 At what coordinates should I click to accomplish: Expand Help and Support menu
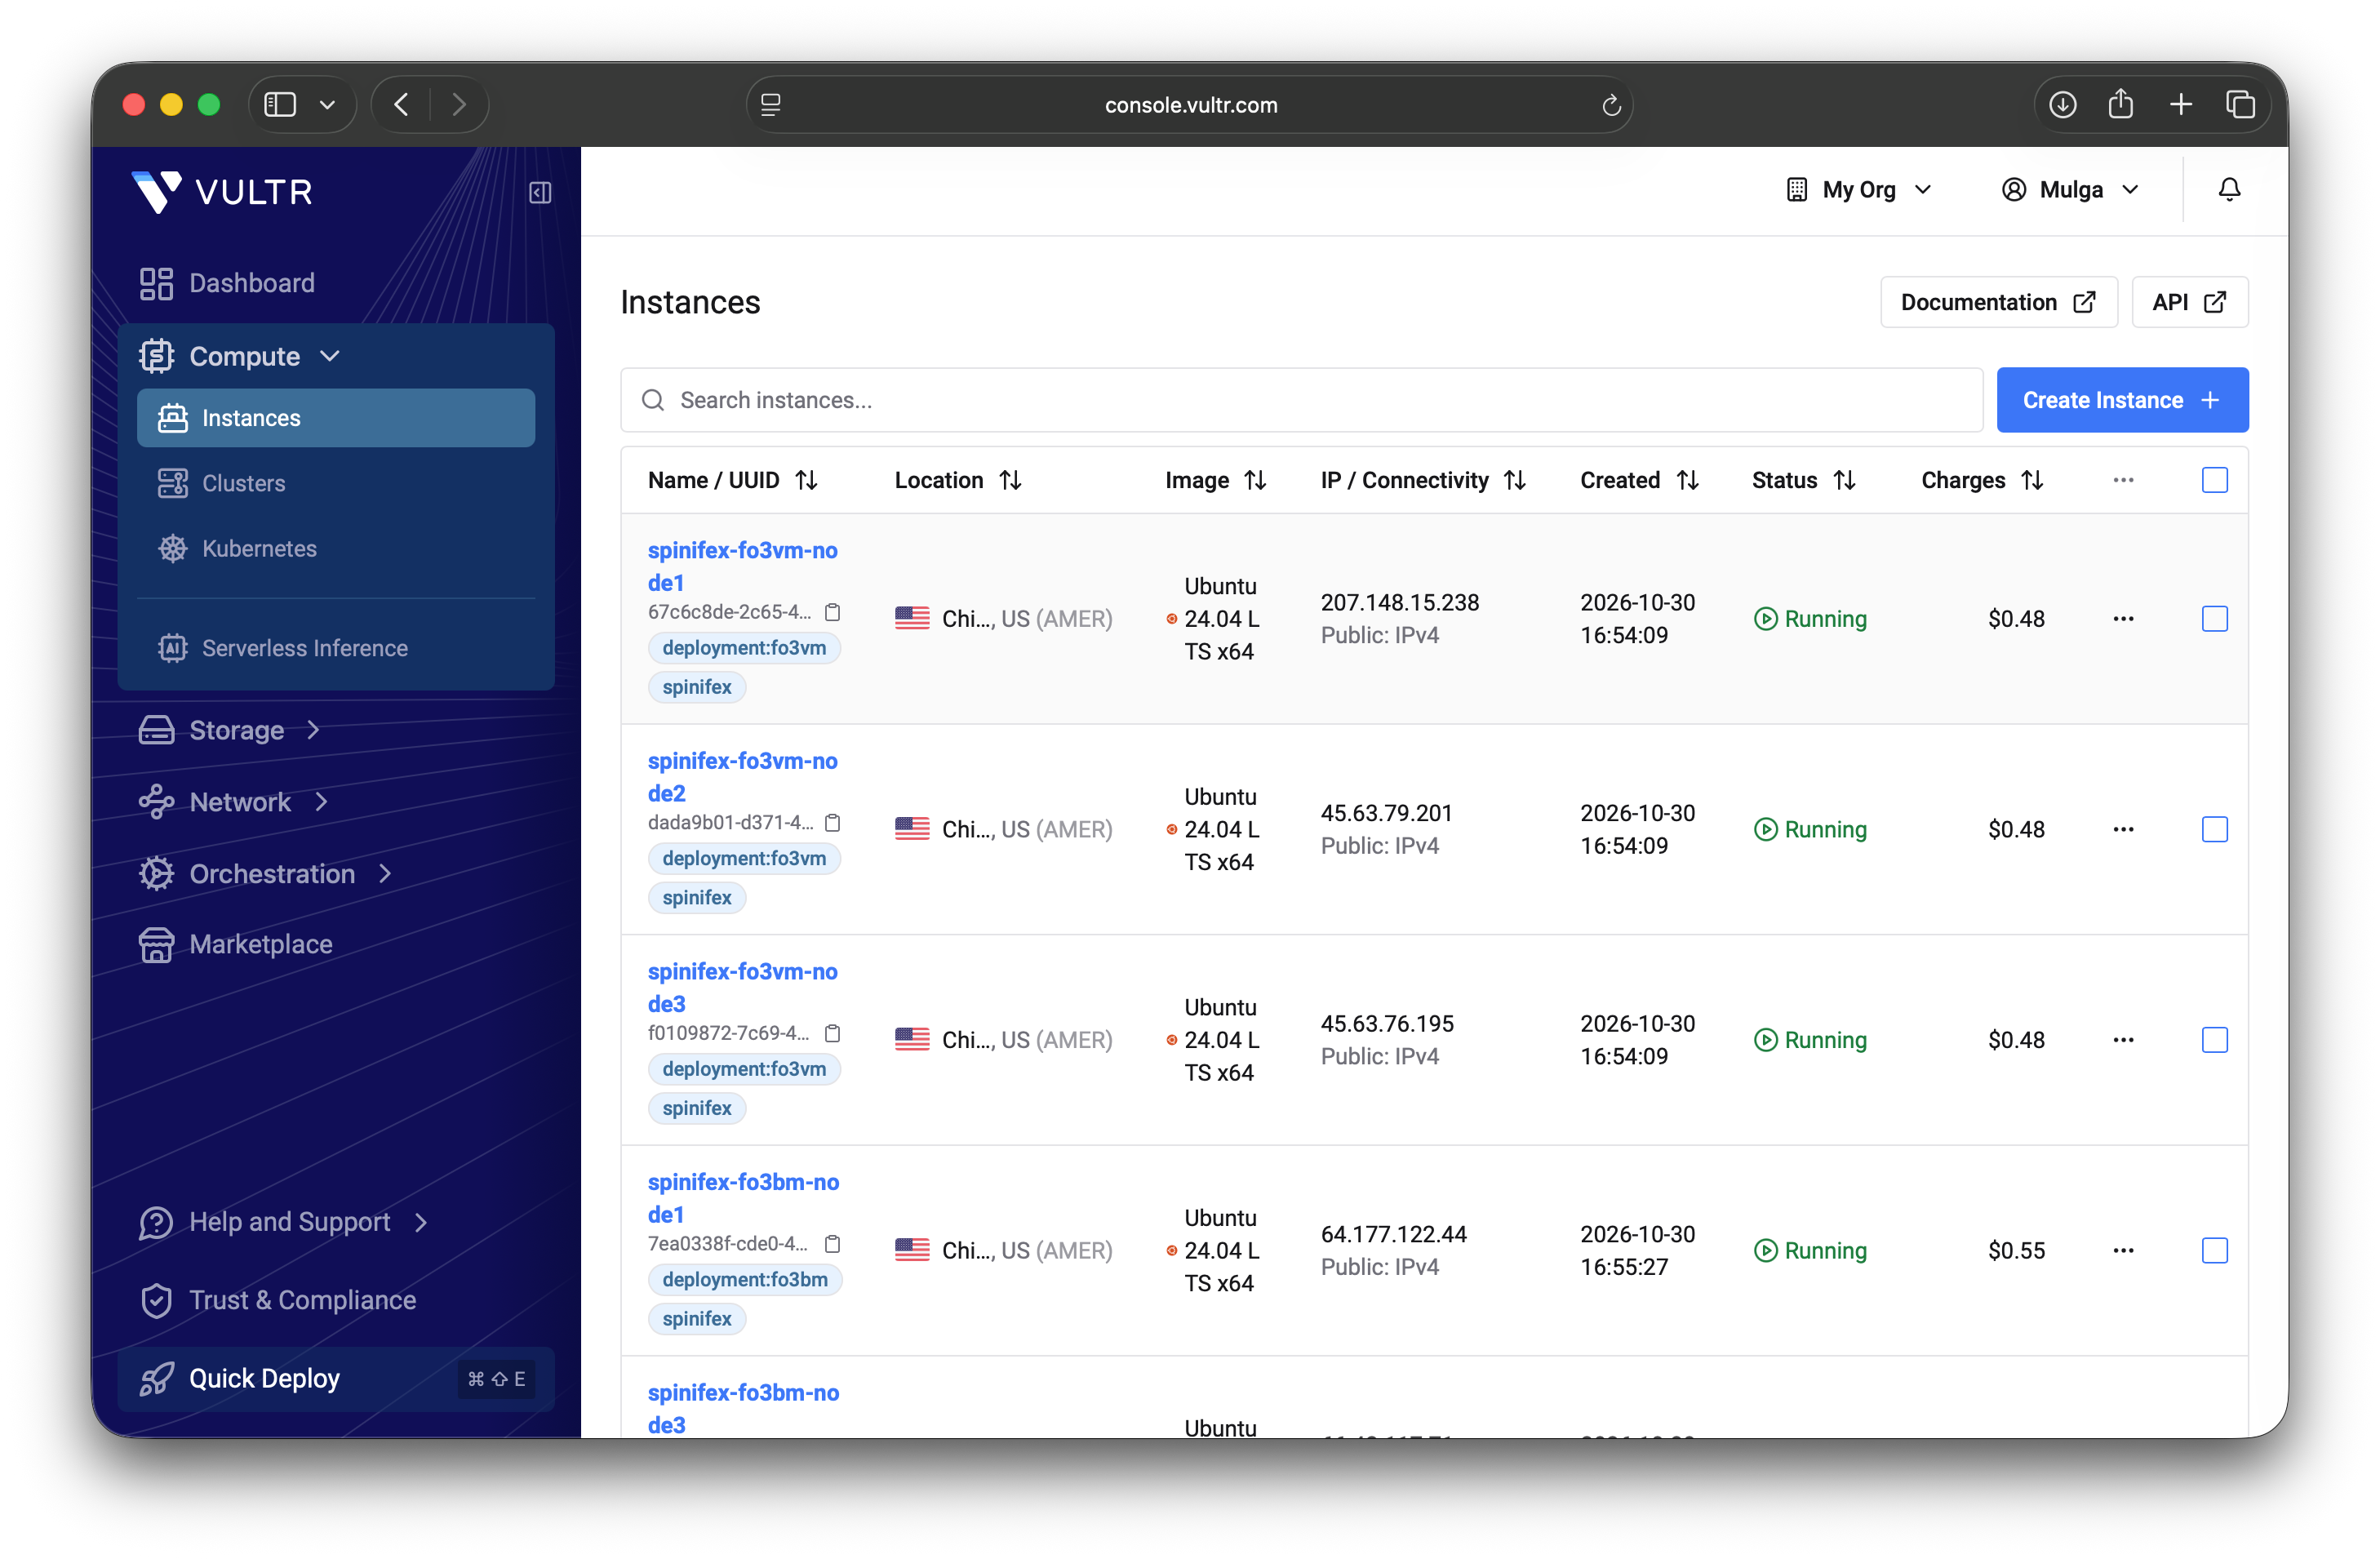[284, 1221]
